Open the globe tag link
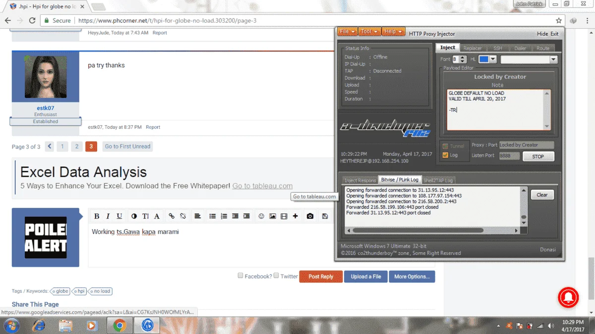 tap(60, 291)
